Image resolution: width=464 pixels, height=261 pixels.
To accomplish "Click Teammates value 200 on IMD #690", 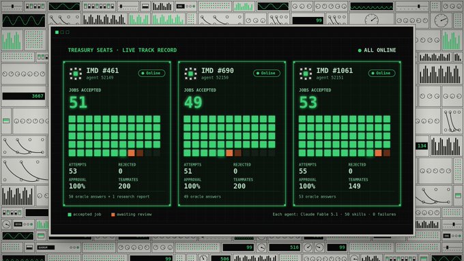I will click(x=240, y=186).
